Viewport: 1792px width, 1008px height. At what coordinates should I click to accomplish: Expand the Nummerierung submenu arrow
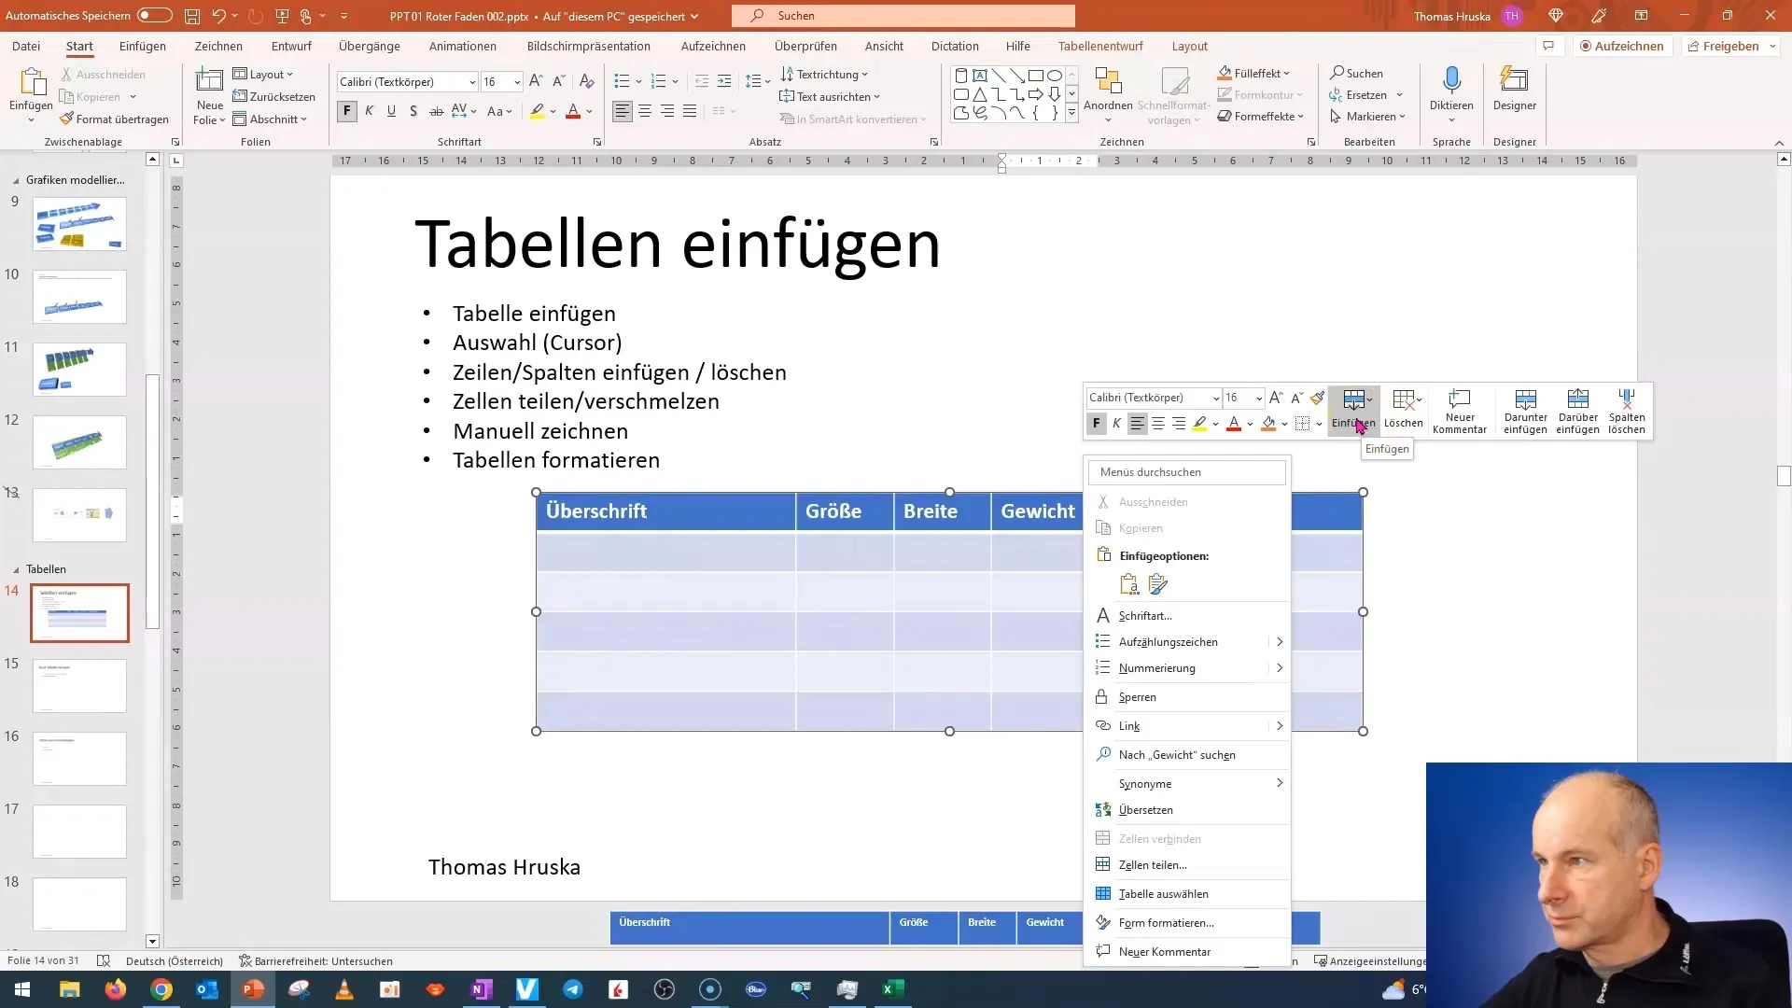tap(1280, 667)
